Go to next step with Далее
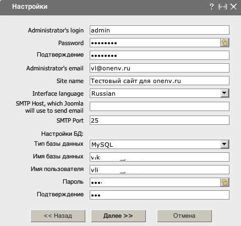This screenshot has width=241, height=226. pos(118,216)
